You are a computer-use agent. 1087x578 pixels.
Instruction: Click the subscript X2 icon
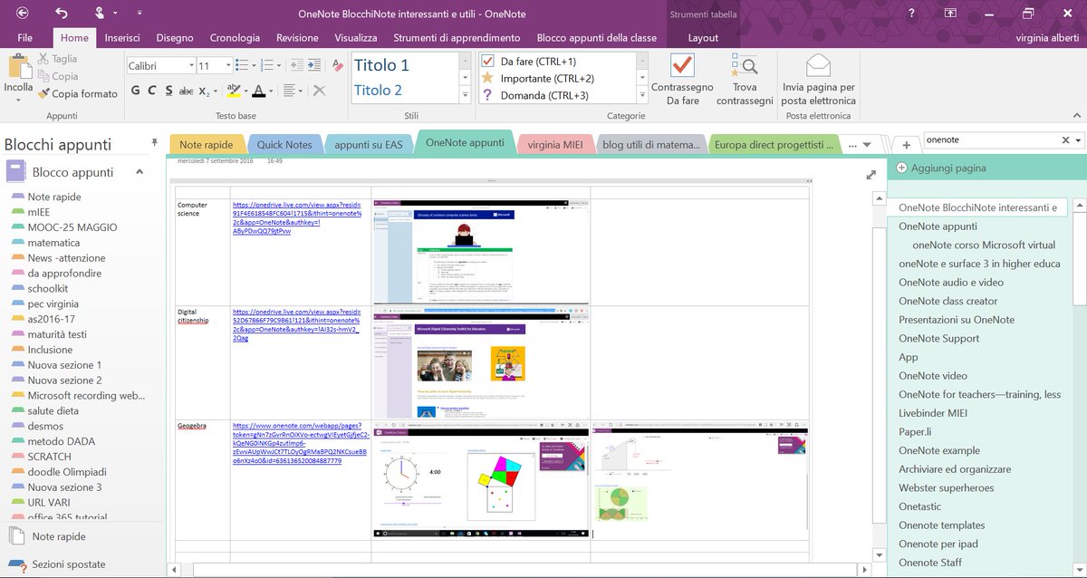coord(205,91)
